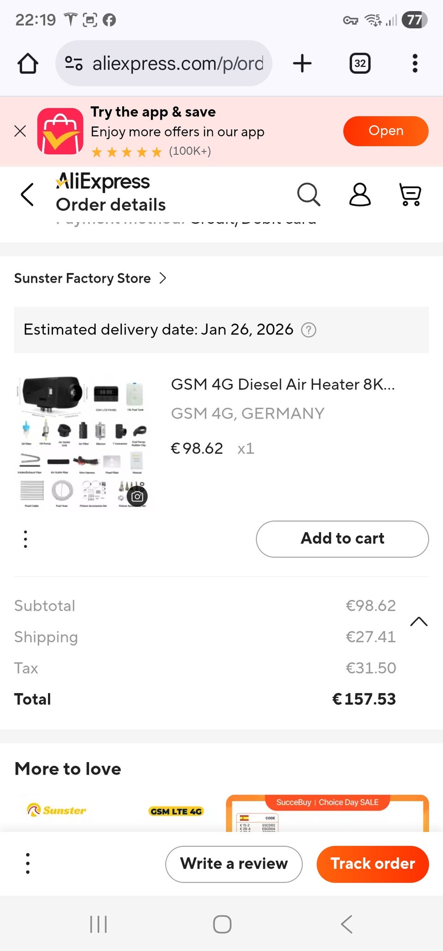Tap the delivery date help icon

308,330
